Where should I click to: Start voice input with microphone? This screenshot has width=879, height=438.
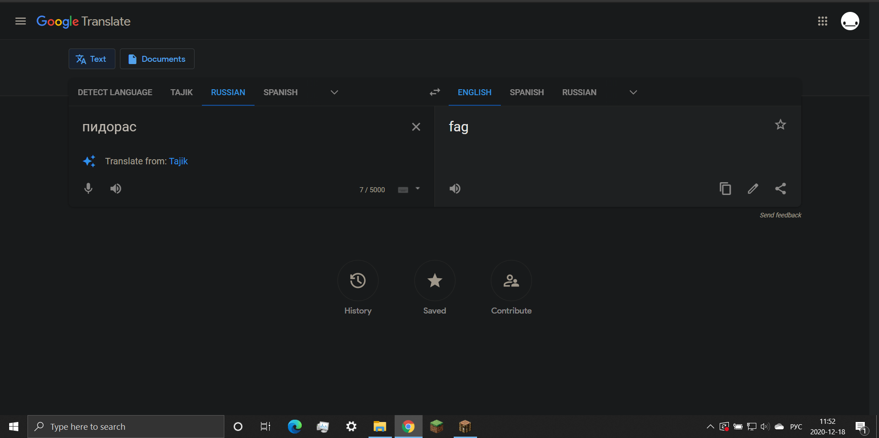click(88, 189)
